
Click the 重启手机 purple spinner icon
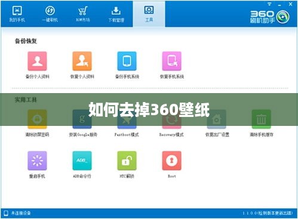pos(37,161)
